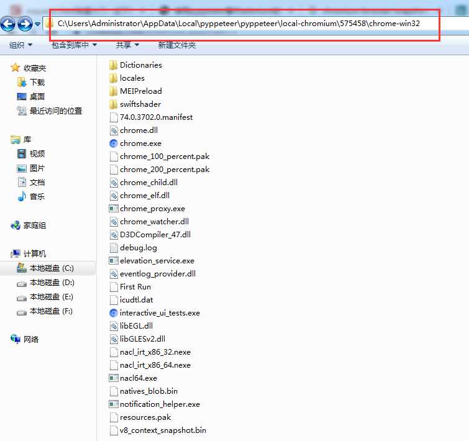Select the chrome_proxy.exe icon
Image resolution: width=469 pixels, height=441 pixels.
(113, 209)
